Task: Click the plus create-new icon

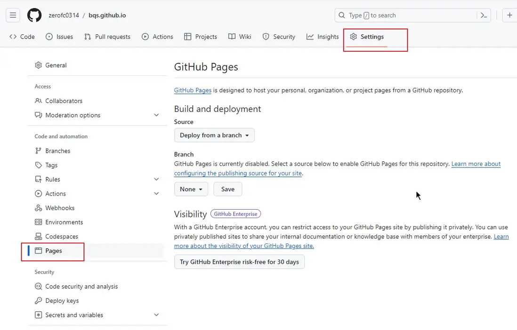Action: 509,15
